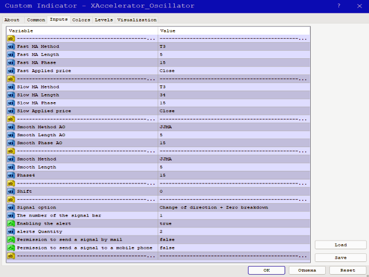Edit alerts Quantity value 2
369x277 pixels.
(x=234, y=231)
